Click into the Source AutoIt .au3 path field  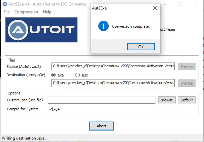point(113,66)
